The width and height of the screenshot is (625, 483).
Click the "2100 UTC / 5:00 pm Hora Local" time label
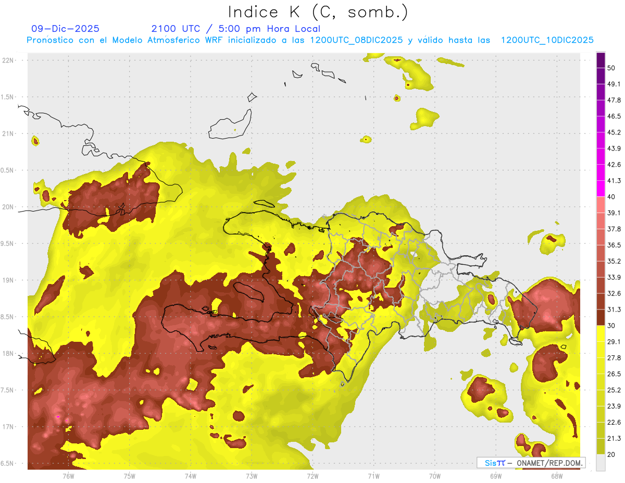coord(235,29)
